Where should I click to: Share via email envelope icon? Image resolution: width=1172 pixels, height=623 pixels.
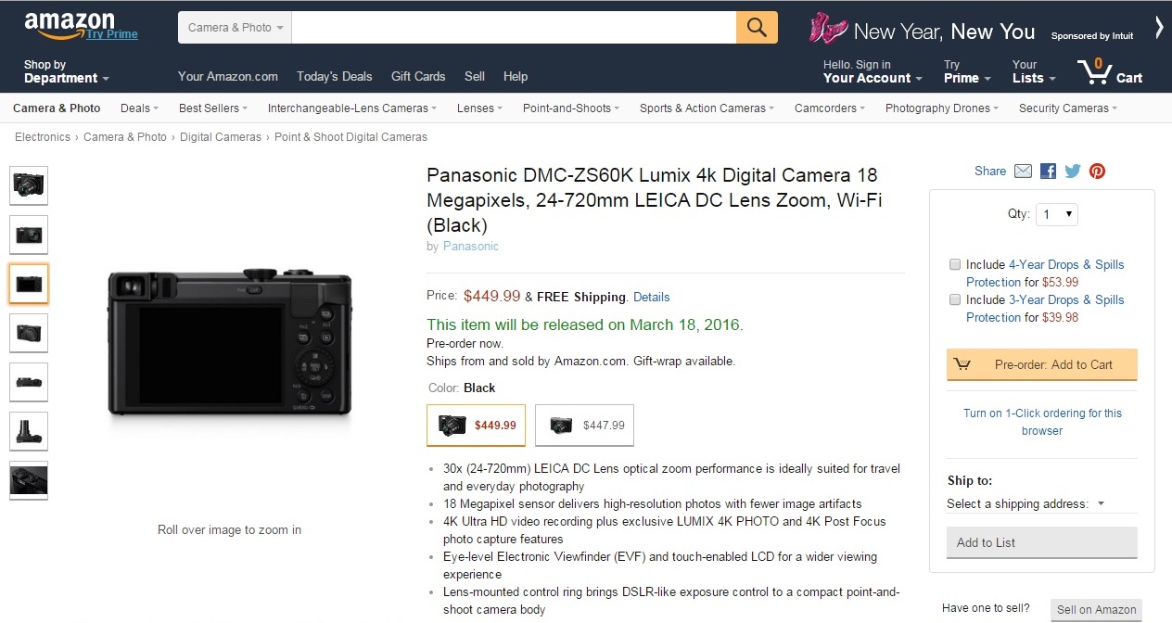(1023, 172)
